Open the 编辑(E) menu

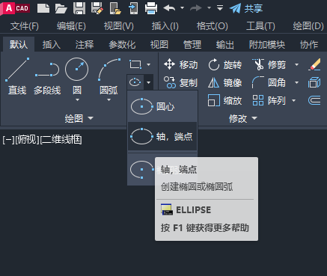71,26
